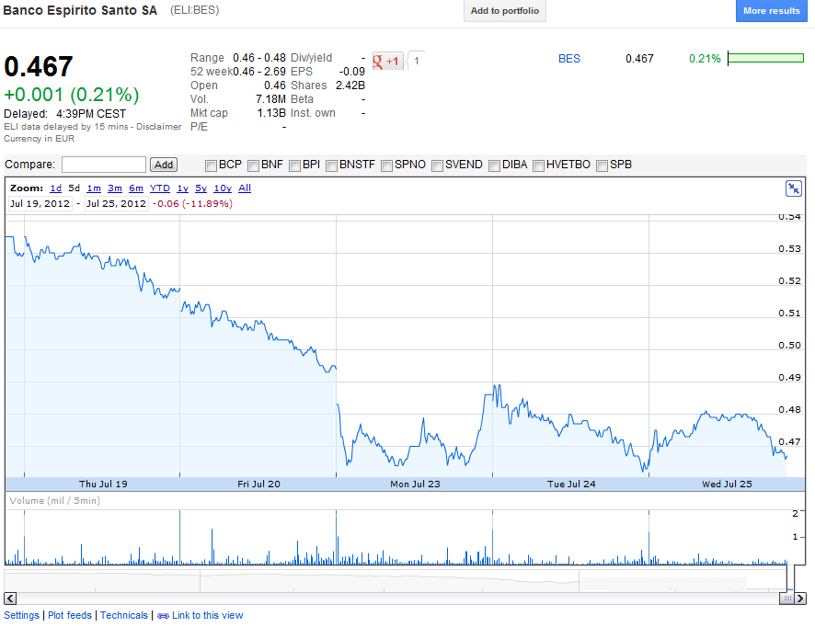Click the More results button
Screen dimensions: 815x627
[x=772, y=11]
